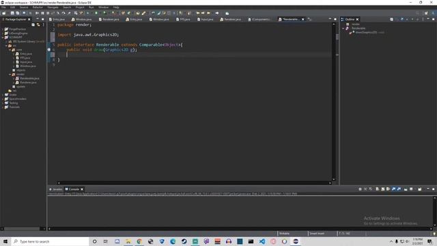
Task: Save the current file using the Save icon
Action: 12,13
